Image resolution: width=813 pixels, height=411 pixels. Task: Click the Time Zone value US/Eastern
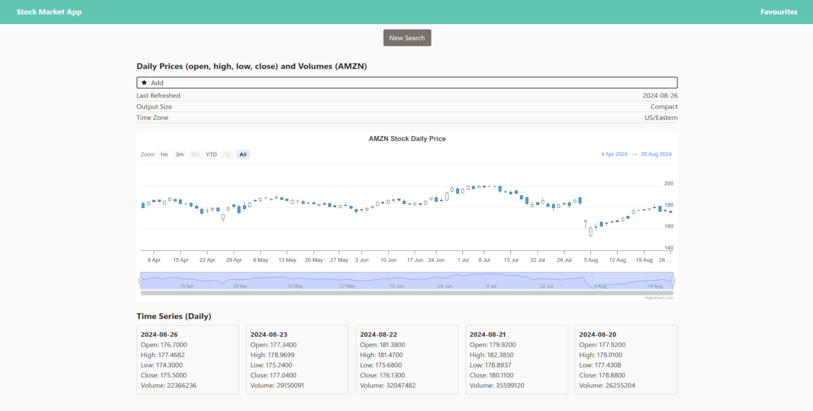point(661,118)
